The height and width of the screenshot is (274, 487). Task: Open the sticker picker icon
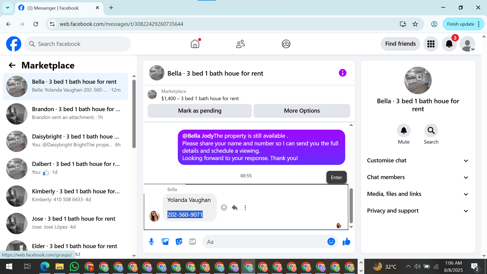pyautogui.click(x=179, y=242)
